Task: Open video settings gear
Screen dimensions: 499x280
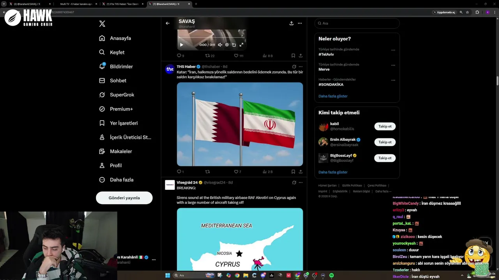Action: [227, 45]
